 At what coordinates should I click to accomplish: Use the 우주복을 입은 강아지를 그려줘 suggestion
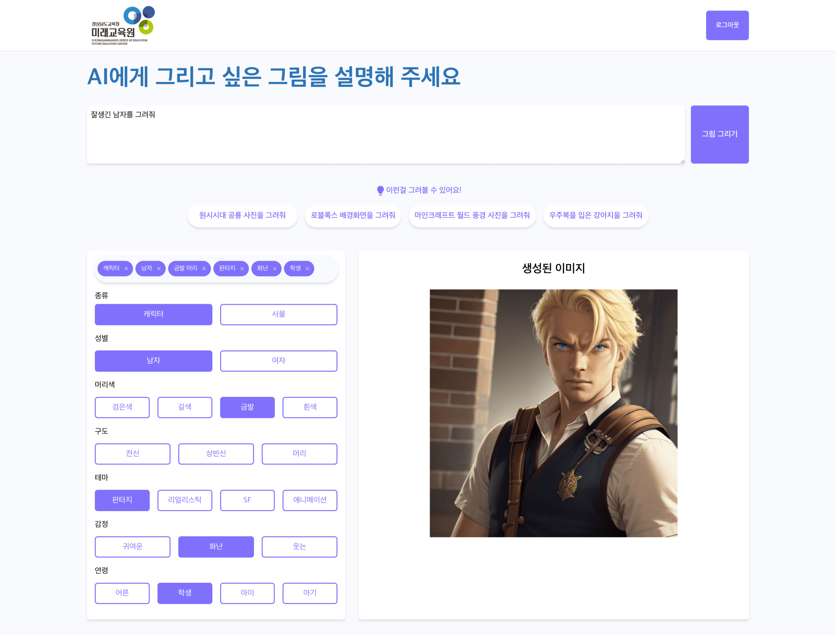[x=596, y=216]
